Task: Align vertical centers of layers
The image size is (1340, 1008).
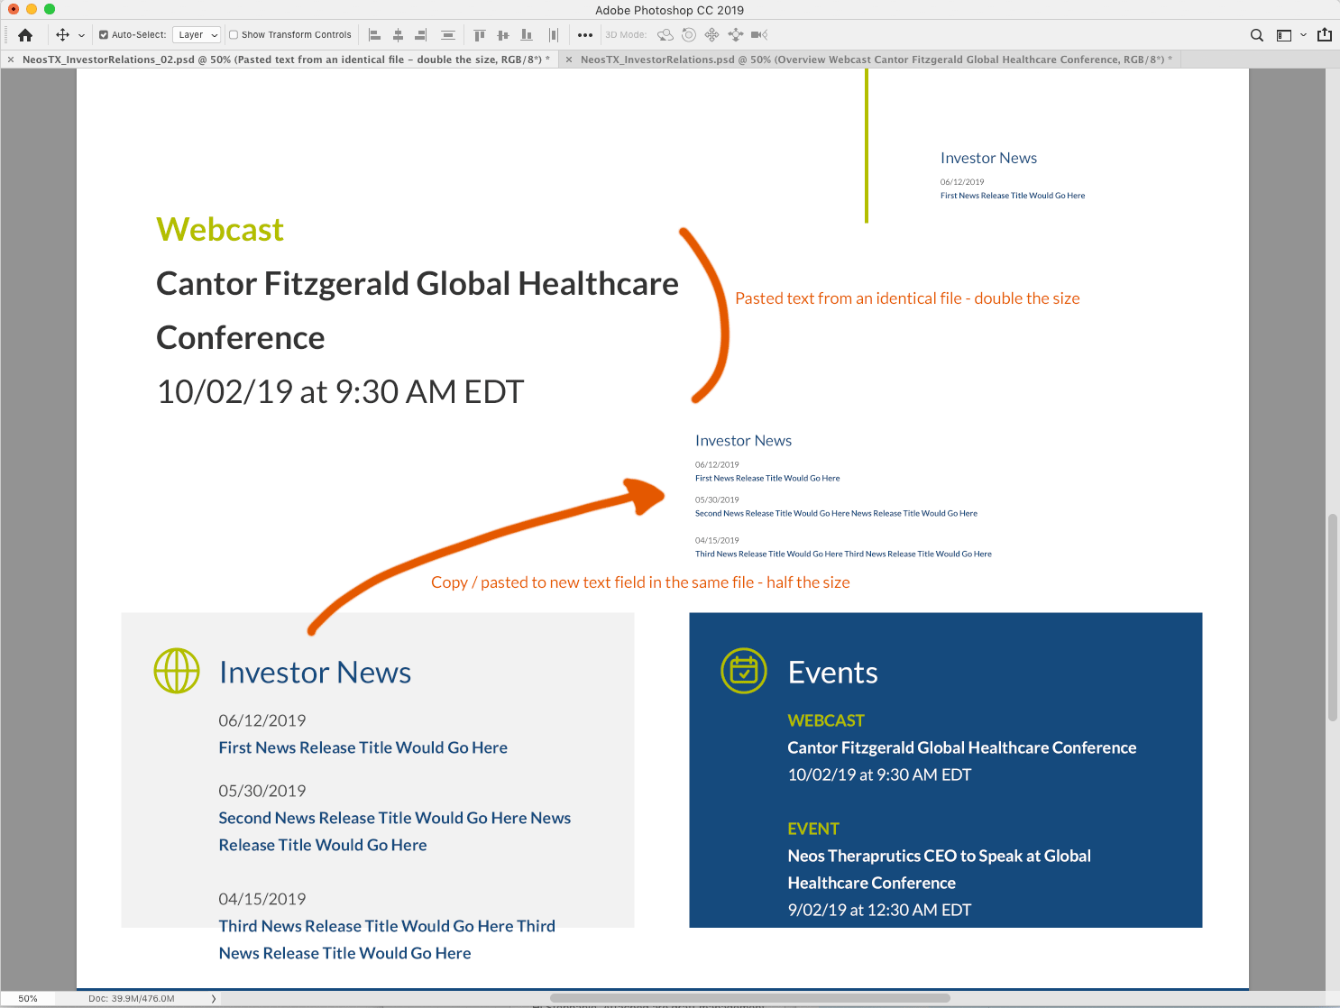Action: pyautogui.click(x=503, y=35)
